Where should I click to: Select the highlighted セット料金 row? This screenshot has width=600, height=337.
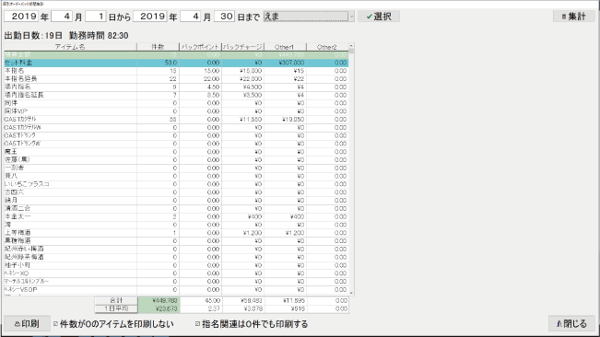click(176, 63)
